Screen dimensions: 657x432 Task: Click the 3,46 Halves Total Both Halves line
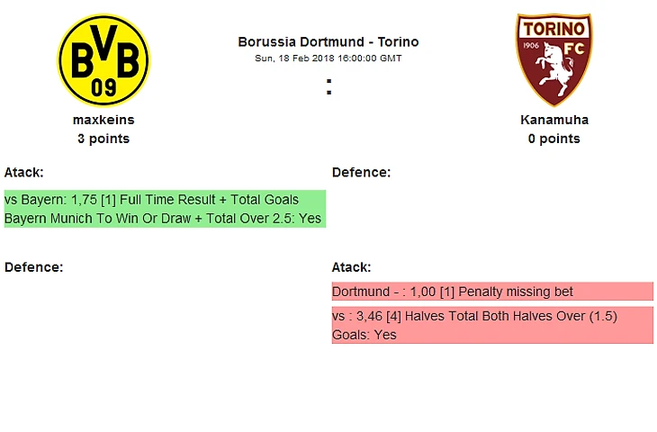474,317
